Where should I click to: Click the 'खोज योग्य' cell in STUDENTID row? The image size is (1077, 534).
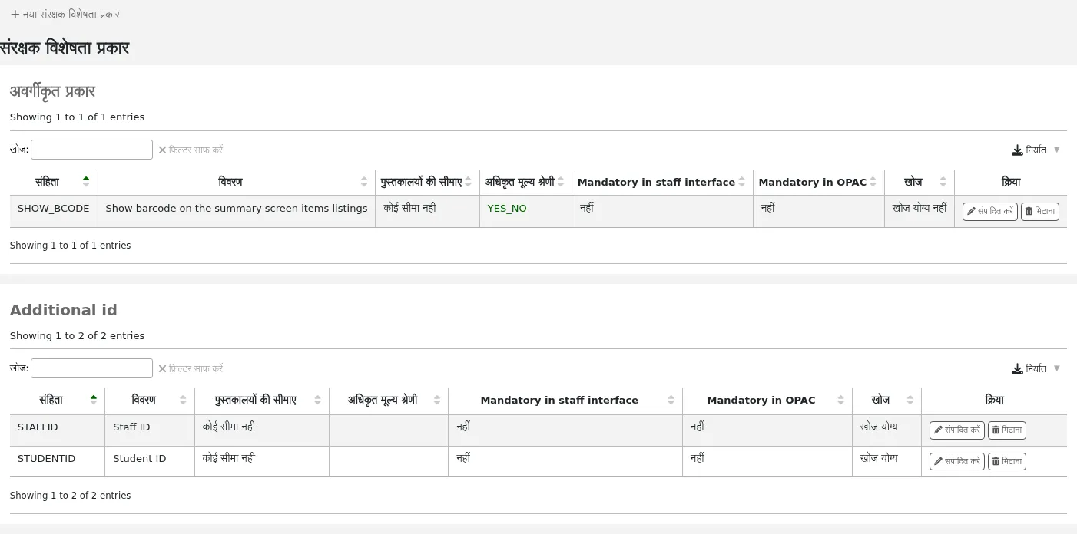pos(886,461)
